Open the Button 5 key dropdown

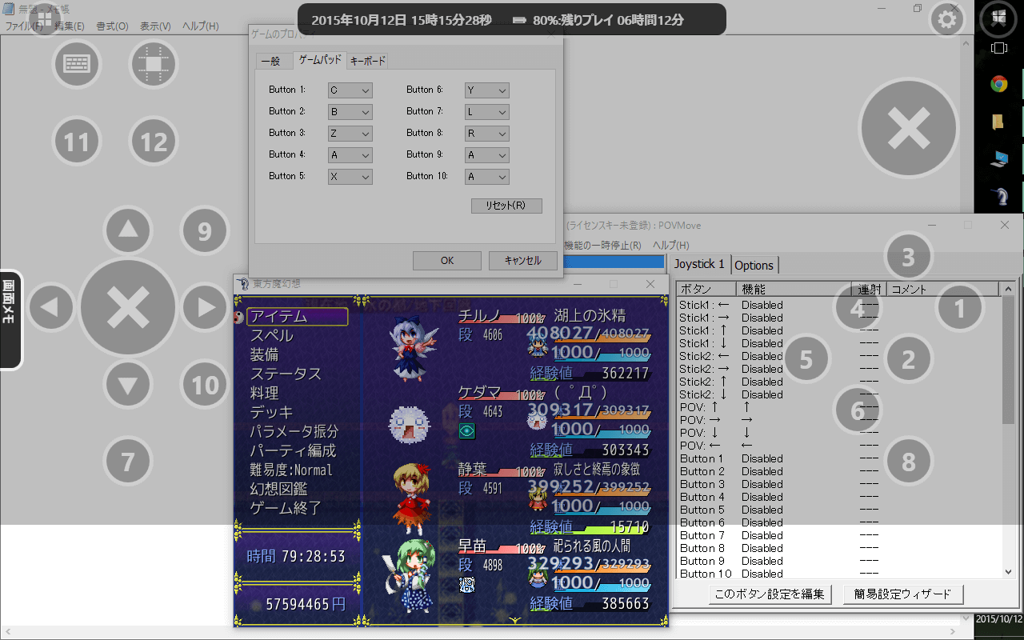[x=350, y=177]
